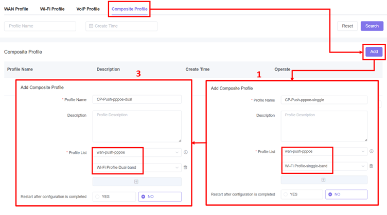Viewport: 387px width, 215px height.
Task: Click the Reset button
Action: (x=347, y=26)
